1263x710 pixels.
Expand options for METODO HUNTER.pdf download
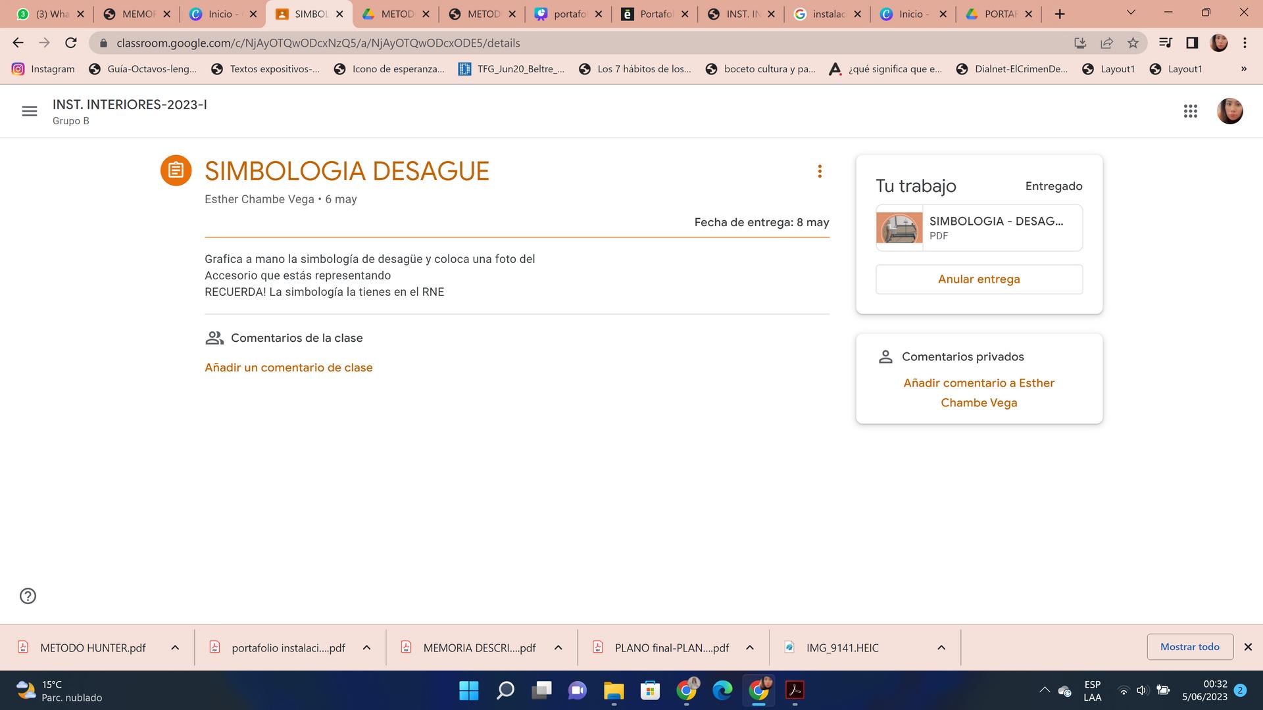175,648
